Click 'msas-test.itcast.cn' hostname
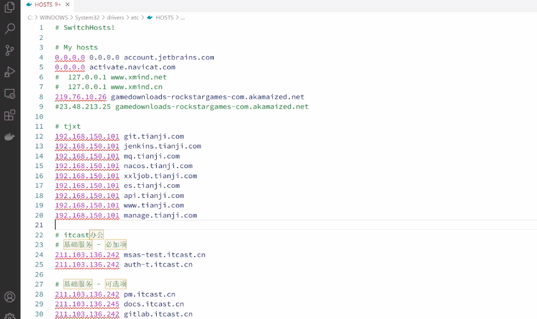Screen dimensions: 537x319 point(164,255)
